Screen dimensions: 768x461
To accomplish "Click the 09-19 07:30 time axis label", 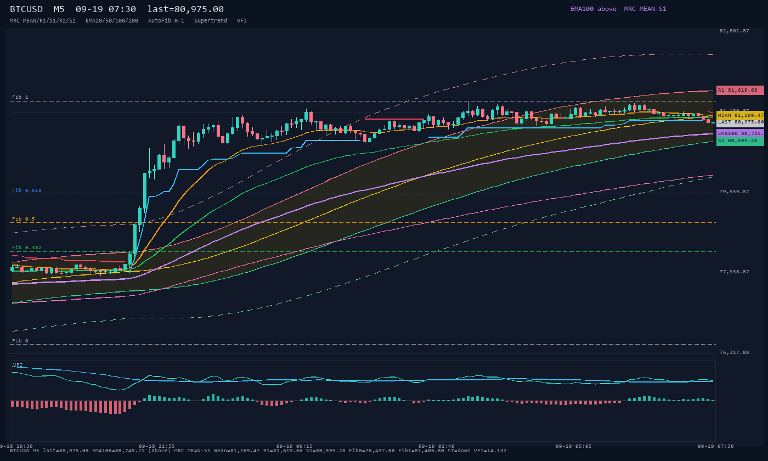I will click(x=716, y=446).
